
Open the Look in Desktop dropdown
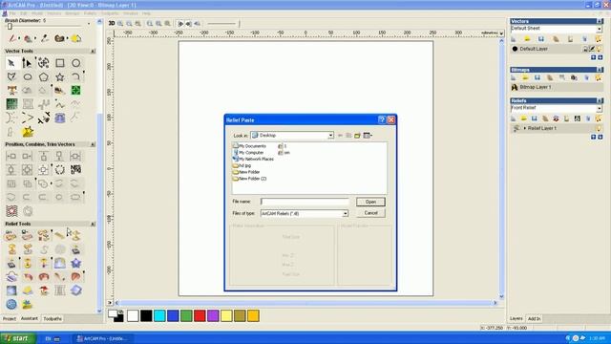tap(330, 136)
